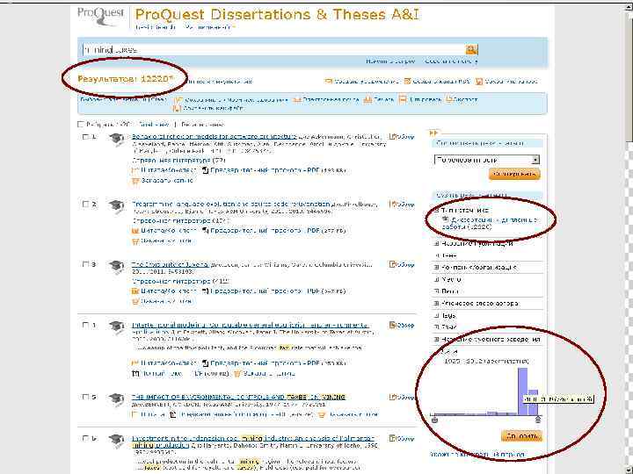Open the sort-by relevance dropdown
Viewport: 633px width, 474px height.
(x=487, y=160)
